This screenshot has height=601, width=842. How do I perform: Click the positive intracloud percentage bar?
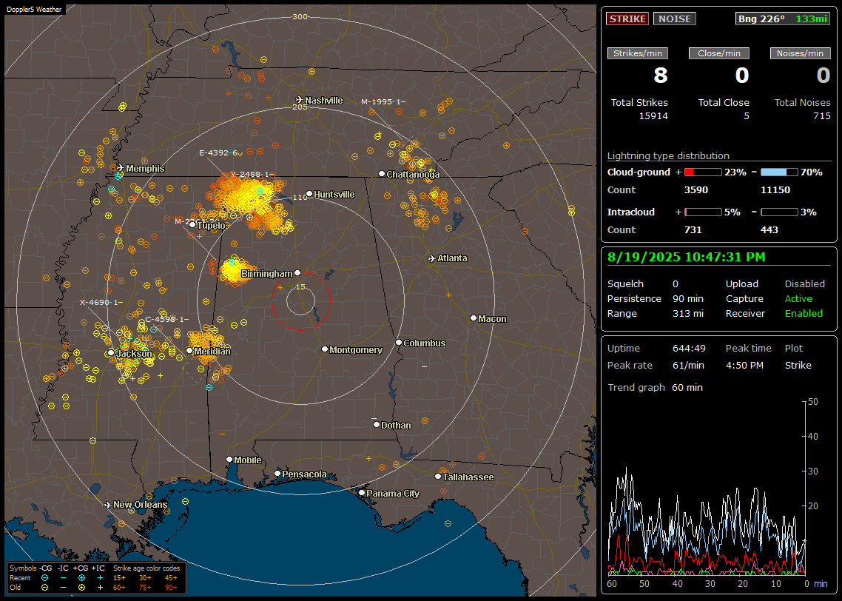(703, 212)
